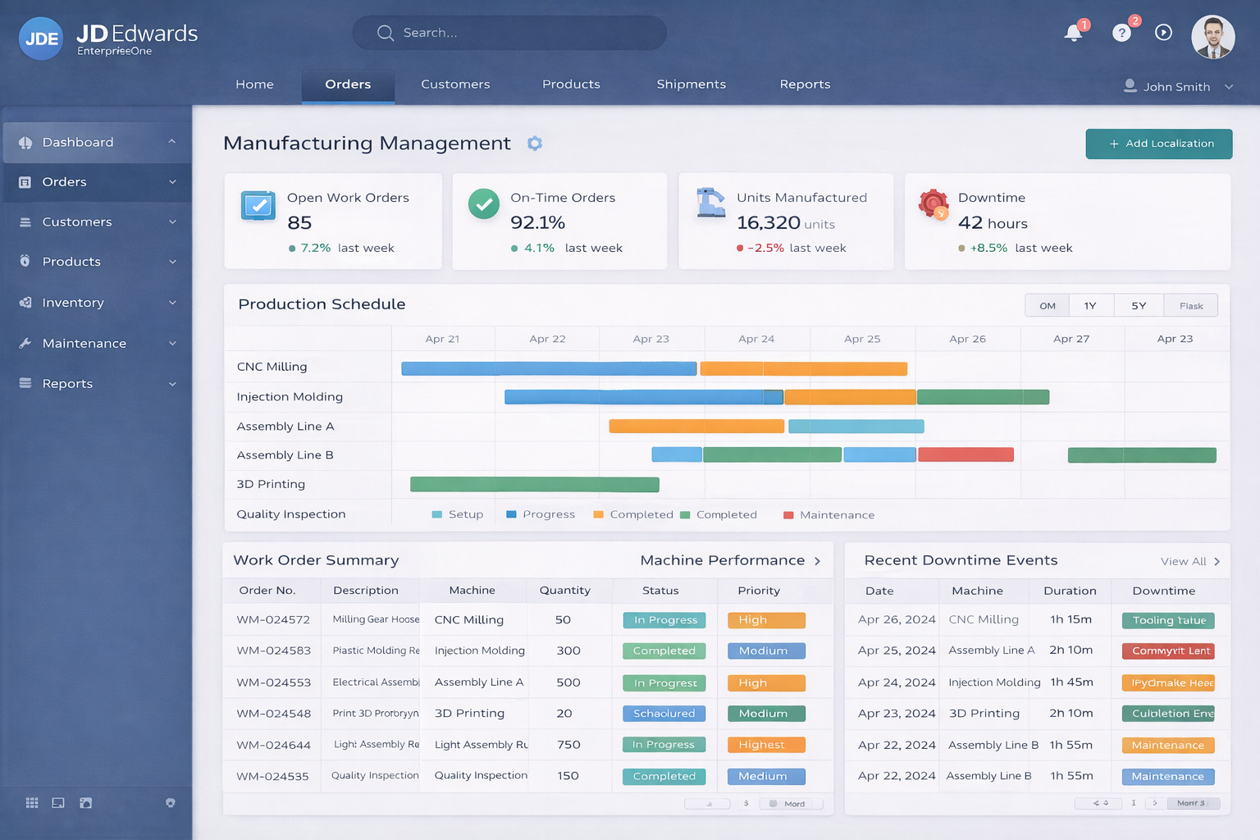Click the red Assembly Line B maintenance bar

966,454
